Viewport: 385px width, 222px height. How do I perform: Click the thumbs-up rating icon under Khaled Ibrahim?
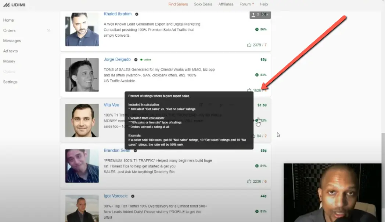[249, 45]
